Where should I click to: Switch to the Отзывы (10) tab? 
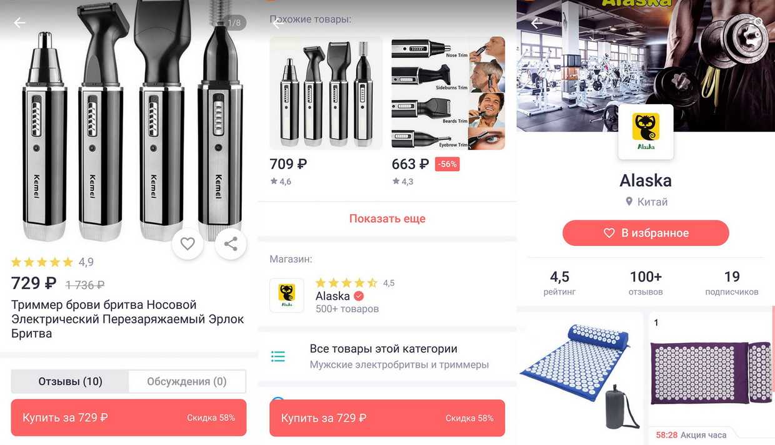point(70,381)
